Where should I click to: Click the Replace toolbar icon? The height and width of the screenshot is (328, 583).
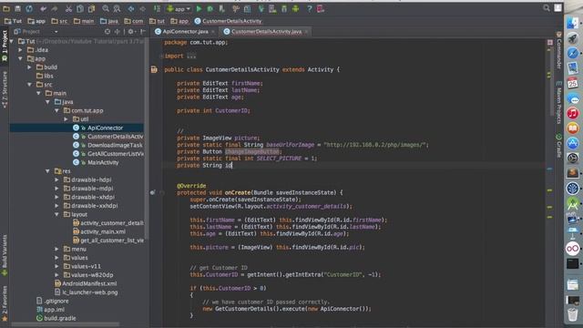[x=117, y=8]
